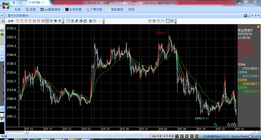
Task: Click the 浮動視窗 button in status bar
Action: tap(156, 136)
